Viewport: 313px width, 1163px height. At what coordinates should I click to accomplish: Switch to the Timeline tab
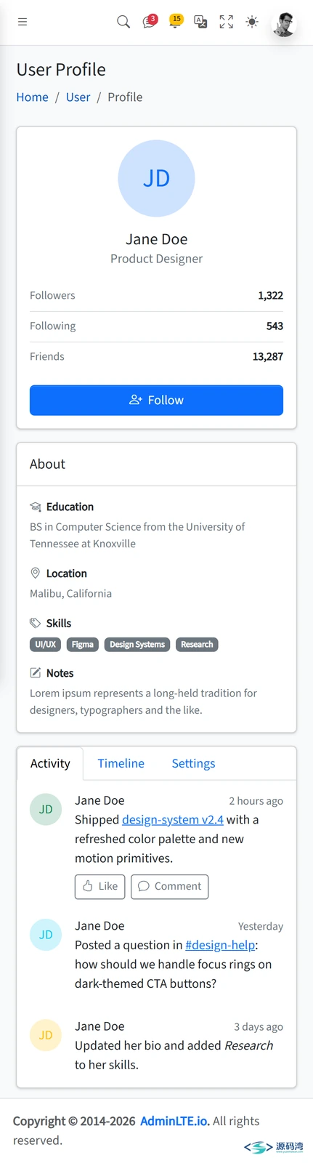pyautogui.click(x=121, y=763)
